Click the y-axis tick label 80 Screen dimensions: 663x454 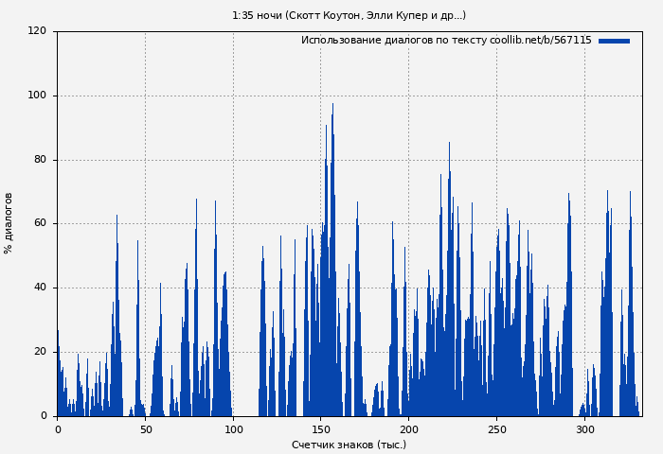[x=40, y=160]
